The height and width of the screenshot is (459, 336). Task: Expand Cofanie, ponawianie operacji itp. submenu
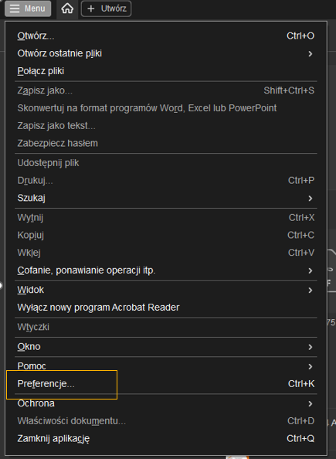click(x=166, y=270)
